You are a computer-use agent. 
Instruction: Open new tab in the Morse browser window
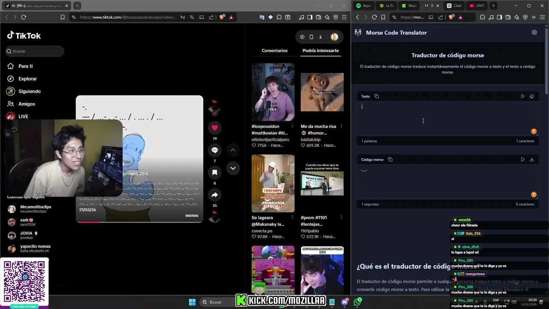click(493, 6)
